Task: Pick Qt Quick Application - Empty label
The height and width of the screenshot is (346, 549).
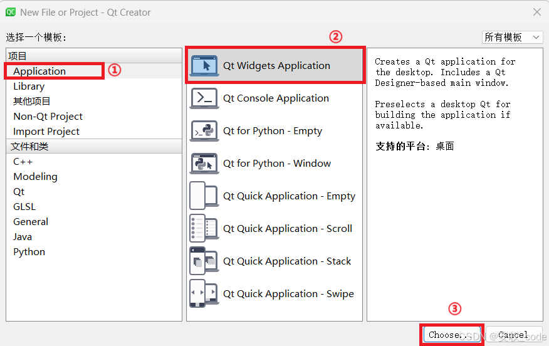Action: [289, 196]
